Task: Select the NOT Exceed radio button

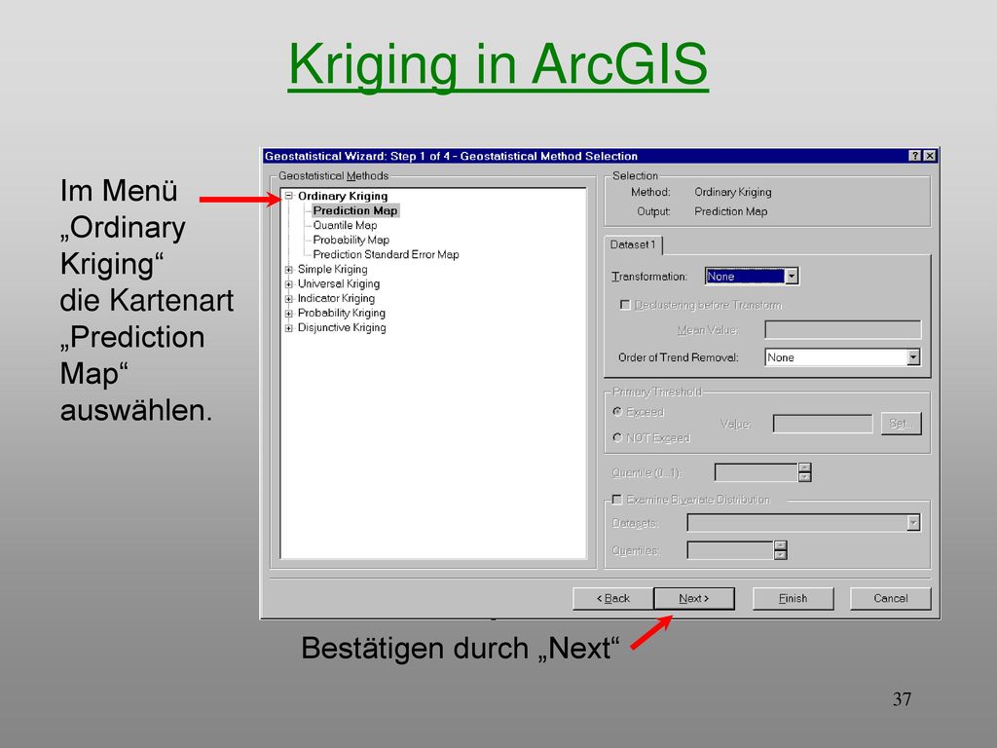Action: [616, 437]
